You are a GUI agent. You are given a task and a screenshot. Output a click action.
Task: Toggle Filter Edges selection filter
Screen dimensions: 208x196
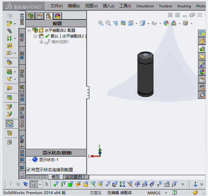pos(63,184)
